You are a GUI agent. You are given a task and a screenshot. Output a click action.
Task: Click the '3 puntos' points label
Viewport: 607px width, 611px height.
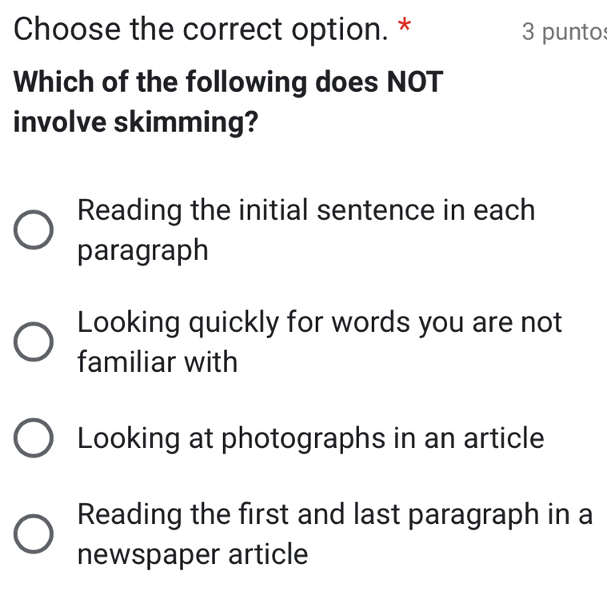[x=563, y=31]
